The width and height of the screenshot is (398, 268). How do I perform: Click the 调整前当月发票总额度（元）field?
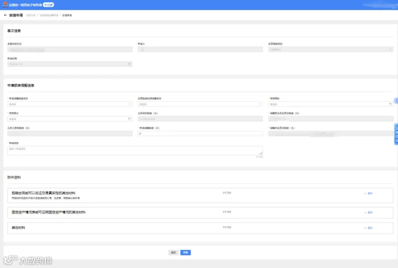(330, 119)
